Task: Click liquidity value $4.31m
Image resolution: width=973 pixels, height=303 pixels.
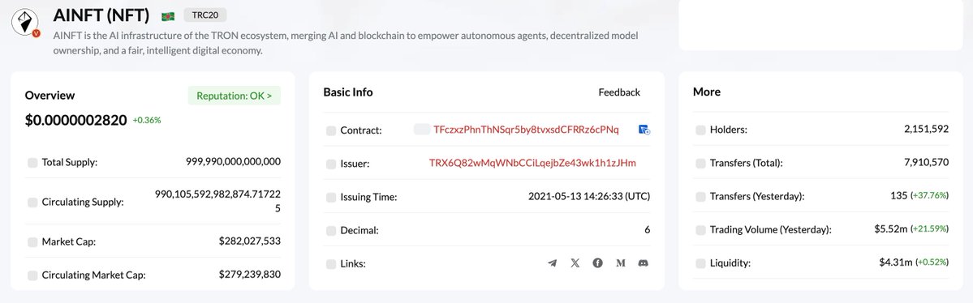Action: tap(895, 262)
